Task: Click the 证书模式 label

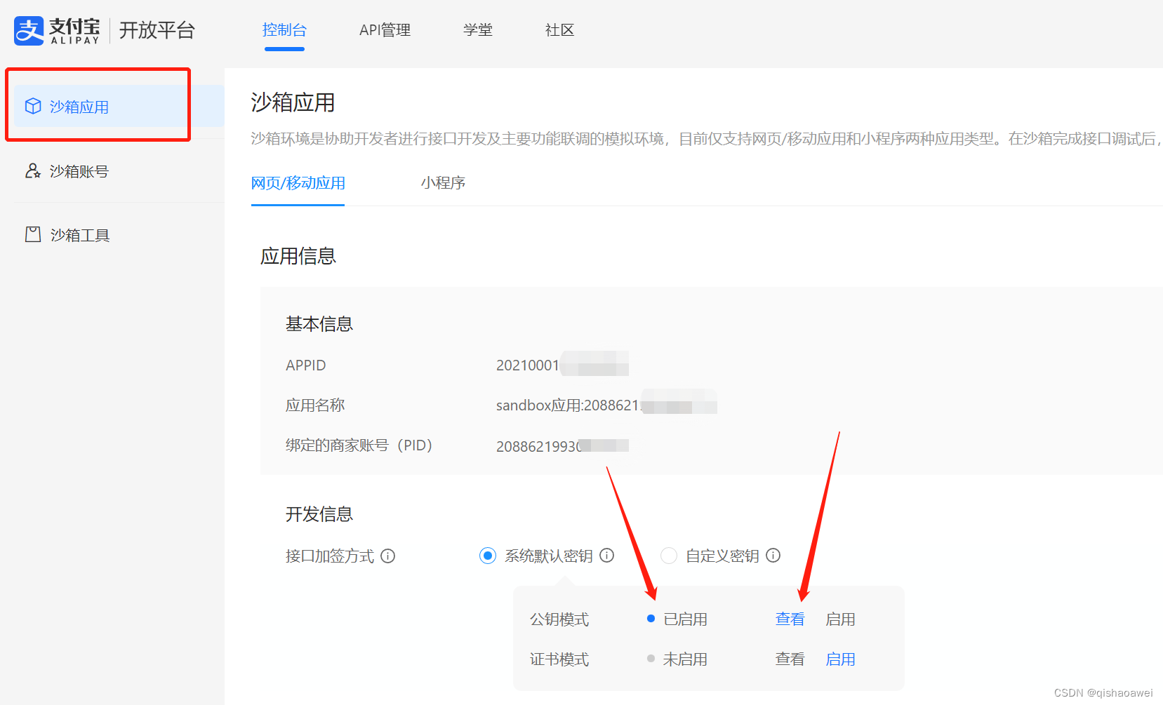Action: click(x=559, y=659)
